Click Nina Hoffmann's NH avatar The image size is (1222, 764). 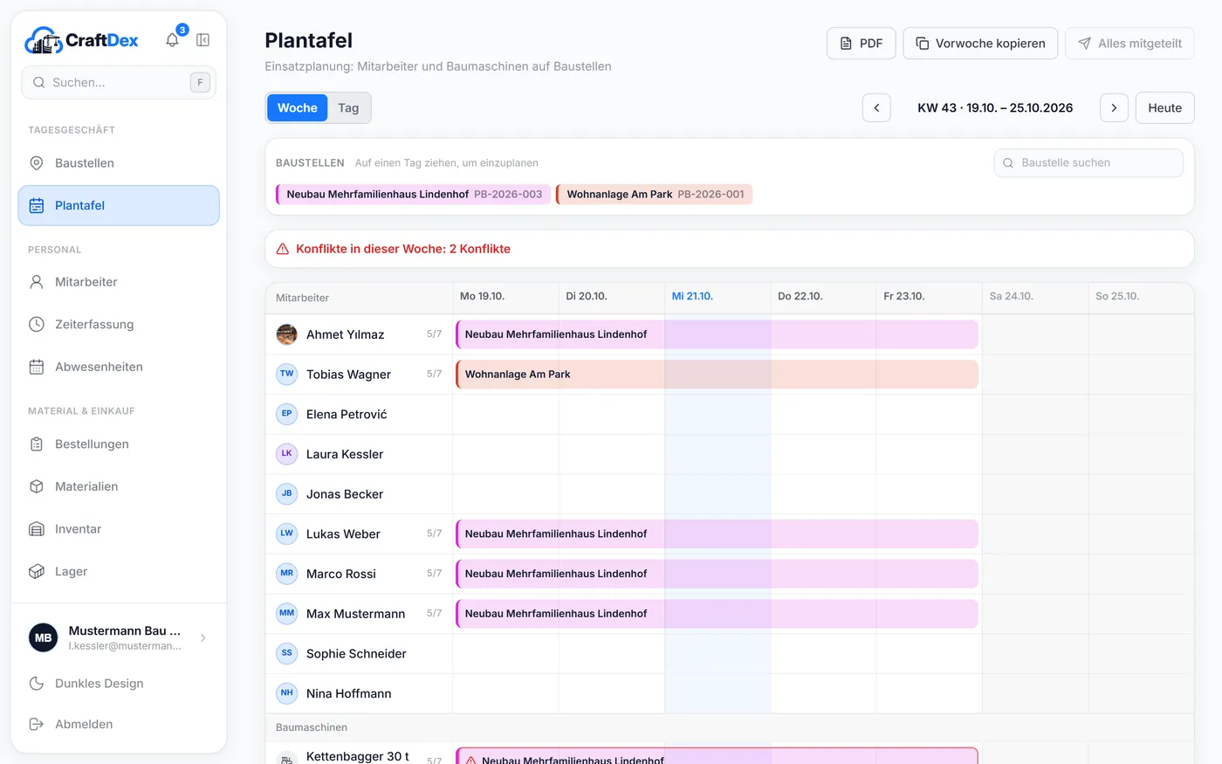(x=286, y=693)
